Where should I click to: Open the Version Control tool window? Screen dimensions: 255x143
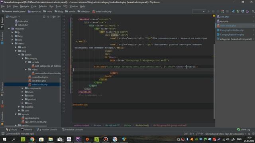click(x=47, y=130)
